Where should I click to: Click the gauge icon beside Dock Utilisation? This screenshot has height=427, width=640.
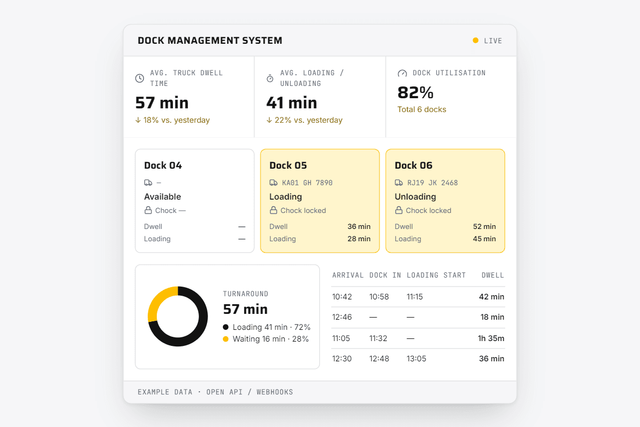tap(402, 73)
